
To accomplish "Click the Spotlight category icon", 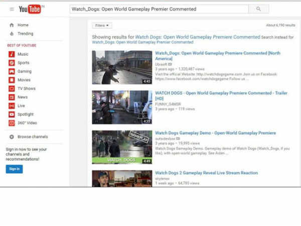I will 12,115.
